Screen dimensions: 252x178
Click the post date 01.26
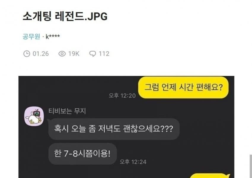tap(41, 54)
